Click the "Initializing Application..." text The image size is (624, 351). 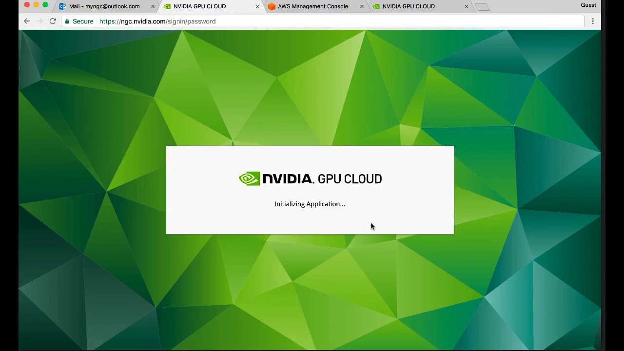[310, 204]
